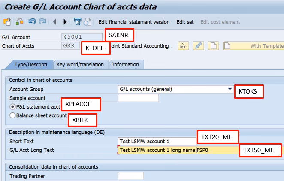Viewport: 284px width, 181px height.
Task: Click the Create blank page icon
Action: pyautogui.click(x=214, y=46)
